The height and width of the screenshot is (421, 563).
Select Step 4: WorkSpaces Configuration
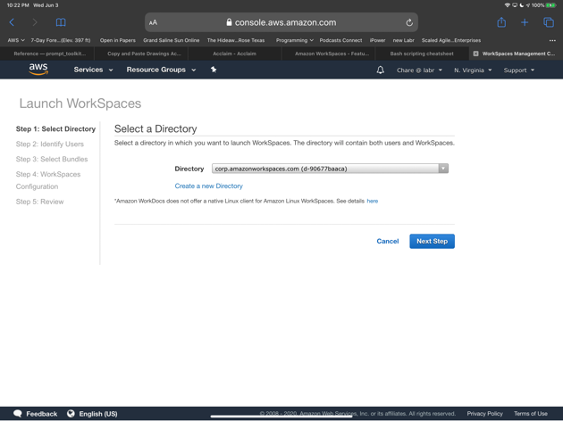coord(48,180)
